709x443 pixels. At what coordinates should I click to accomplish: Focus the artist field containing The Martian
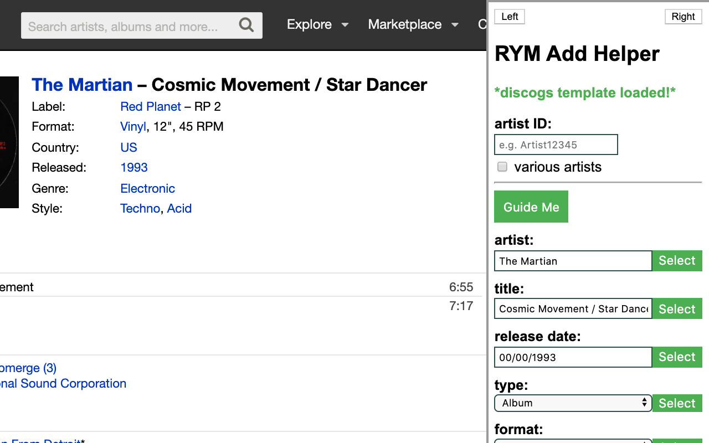tap(573, 261)
